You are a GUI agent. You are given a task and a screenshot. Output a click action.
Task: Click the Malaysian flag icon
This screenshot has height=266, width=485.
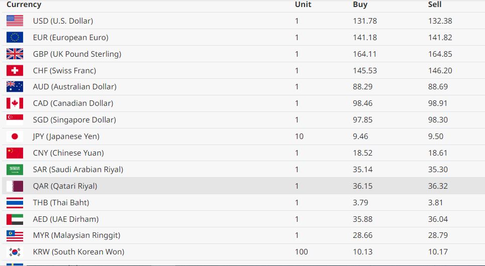15,235
